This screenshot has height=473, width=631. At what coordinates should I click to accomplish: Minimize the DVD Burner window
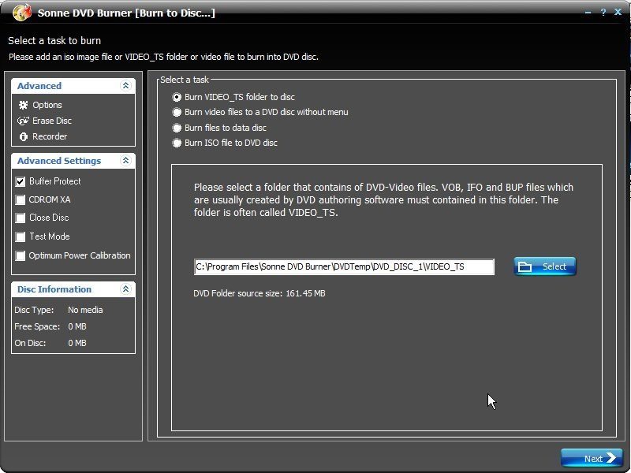[590, 13]
